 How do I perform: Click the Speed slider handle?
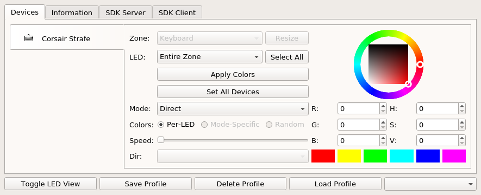tap(161, 140)
